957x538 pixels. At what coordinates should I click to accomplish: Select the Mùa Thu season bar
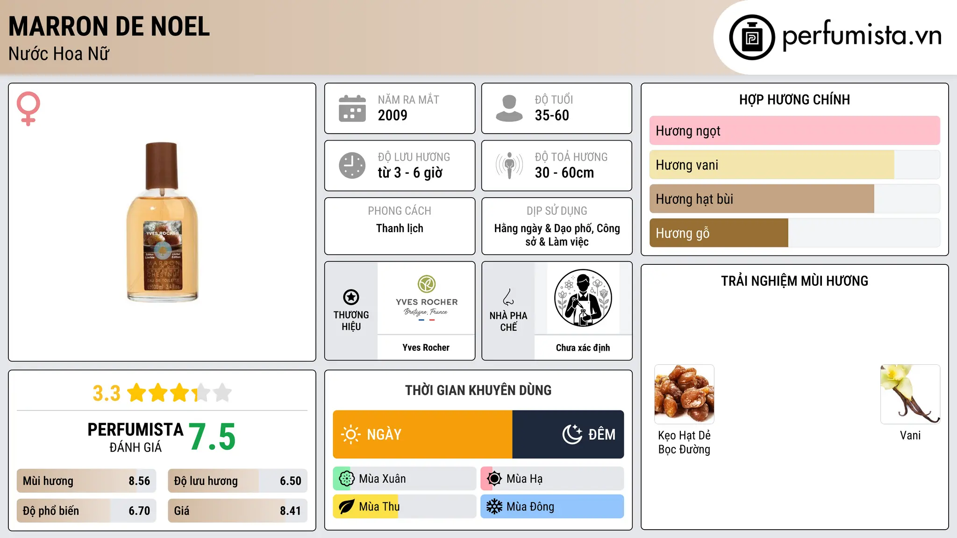405,507
